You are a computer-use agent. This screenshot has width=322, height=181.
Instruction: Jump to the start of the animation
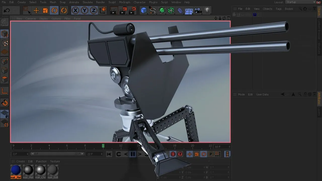[109, 154]
